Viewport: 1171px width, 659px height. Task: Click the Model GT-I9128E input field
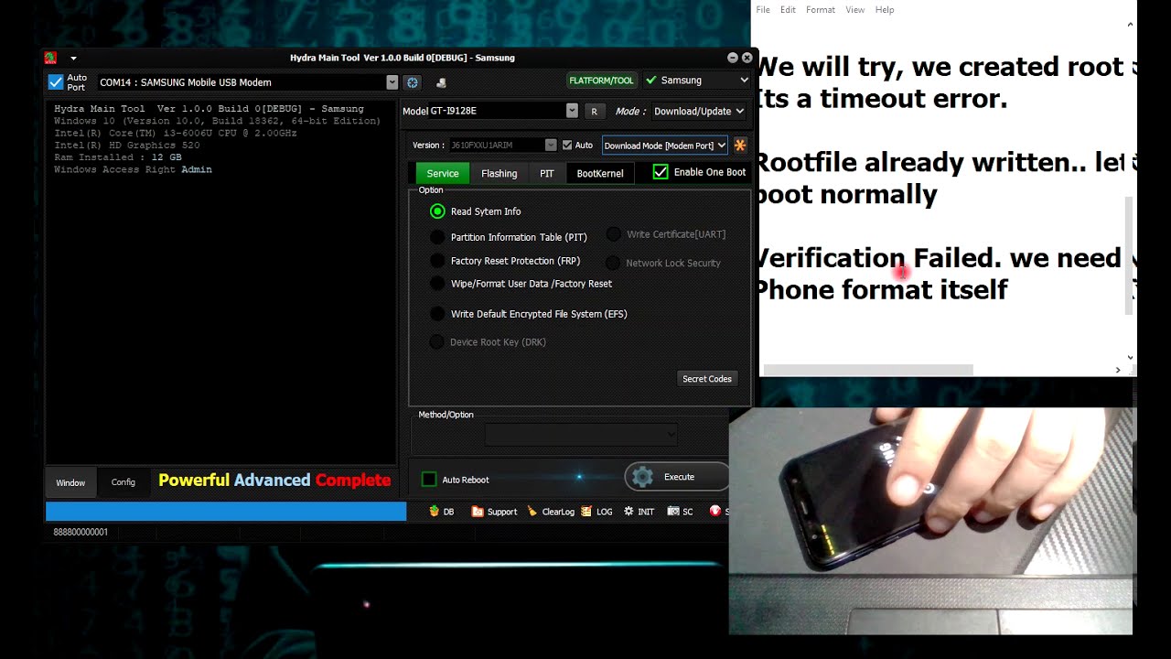497,111
